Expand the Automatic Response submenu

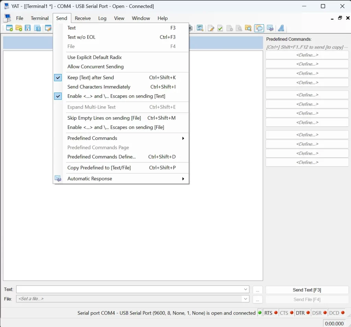tap(121, 179)
